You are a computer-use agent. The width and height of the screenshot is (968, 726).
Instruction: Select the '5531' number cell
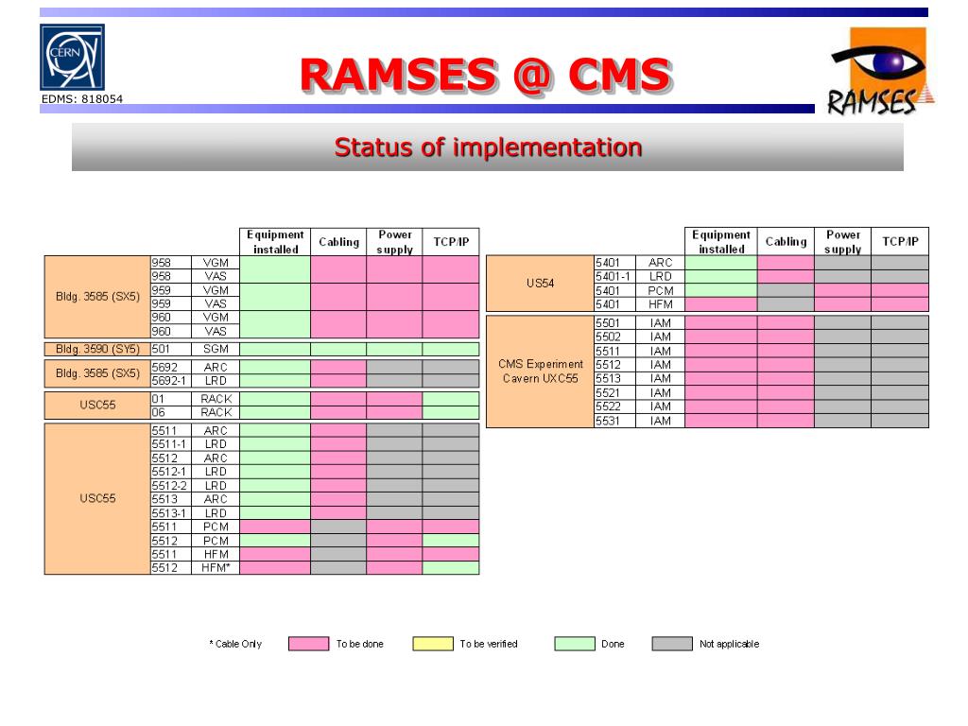(x=614, y=421)
